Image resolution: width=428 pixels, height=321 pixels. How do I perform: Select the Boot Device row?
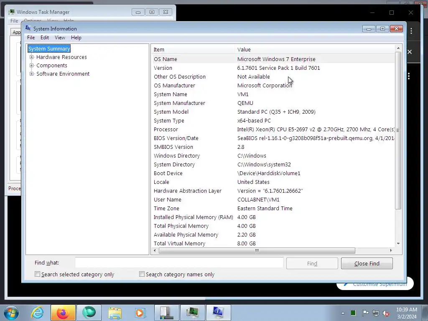click(x=273, y=173)
